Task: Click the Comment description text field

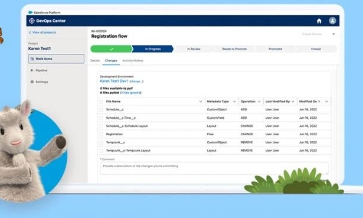Action: pos(214,168)
